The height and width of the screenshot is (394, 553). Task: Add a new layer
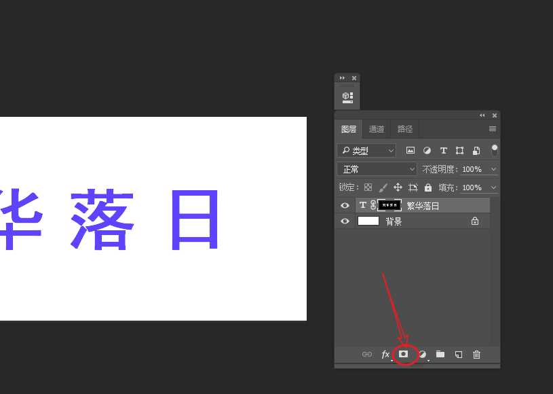tap(457, 354)
